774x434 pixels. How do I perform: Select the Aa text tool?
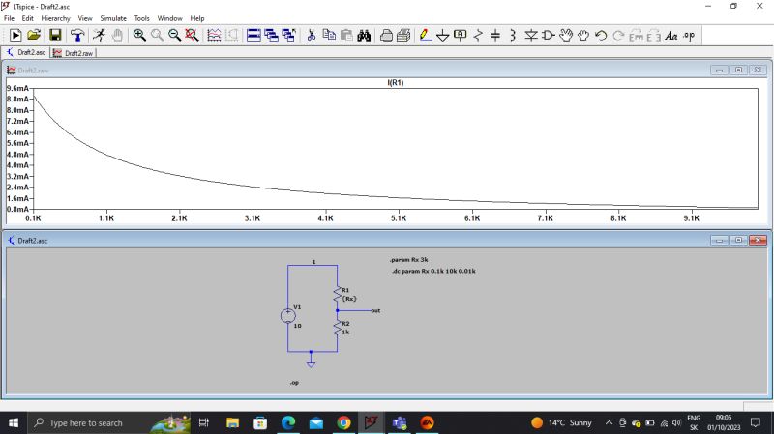click(671, 35)
